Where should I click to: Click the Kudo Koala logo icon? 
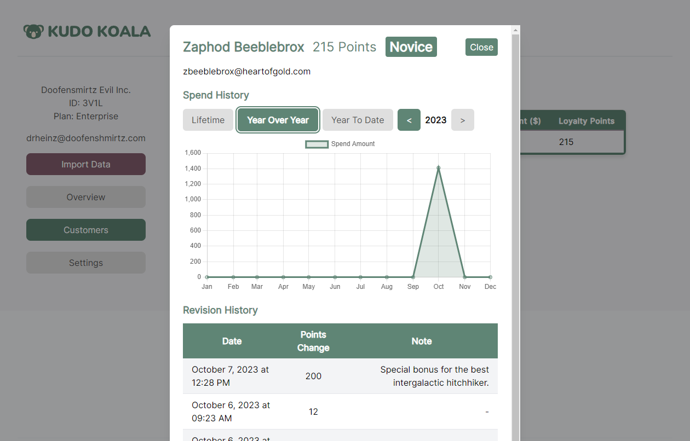point(33,31)
